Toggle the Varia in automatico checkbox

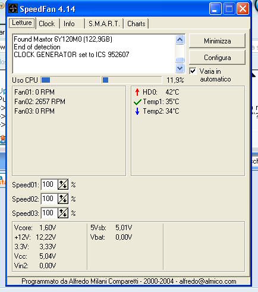193,71
